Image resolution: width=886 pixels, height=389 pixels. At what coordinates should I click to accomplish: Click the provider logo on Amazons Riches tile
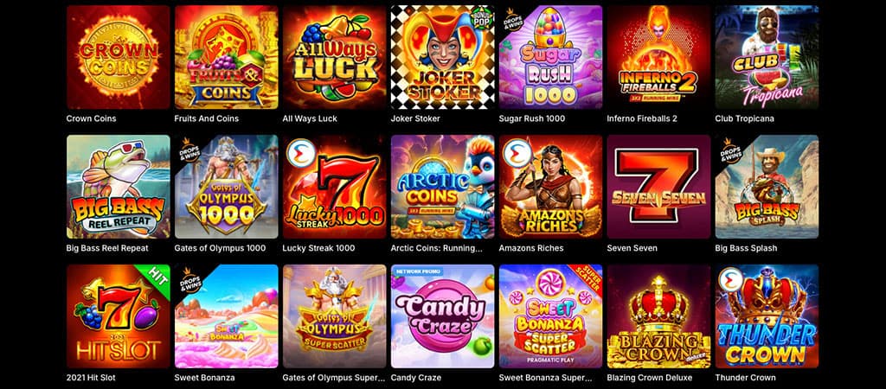pos(517,152)
